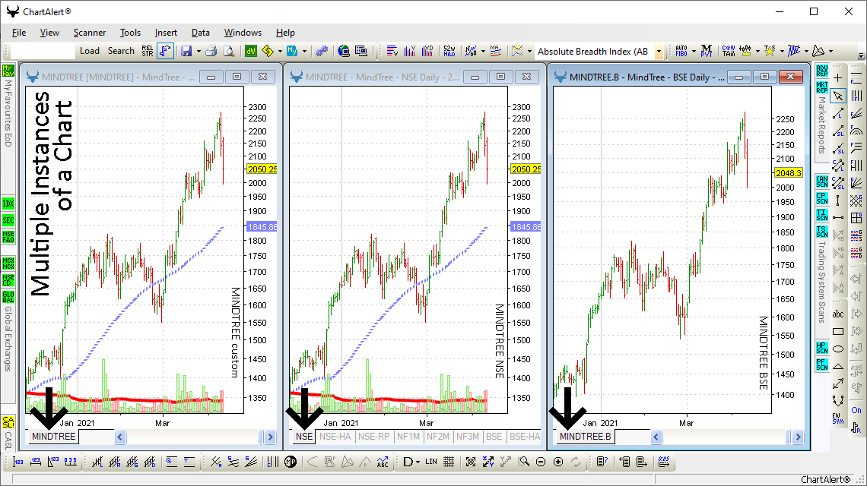Click the CAN SCN scan icon

coord(821,181)
